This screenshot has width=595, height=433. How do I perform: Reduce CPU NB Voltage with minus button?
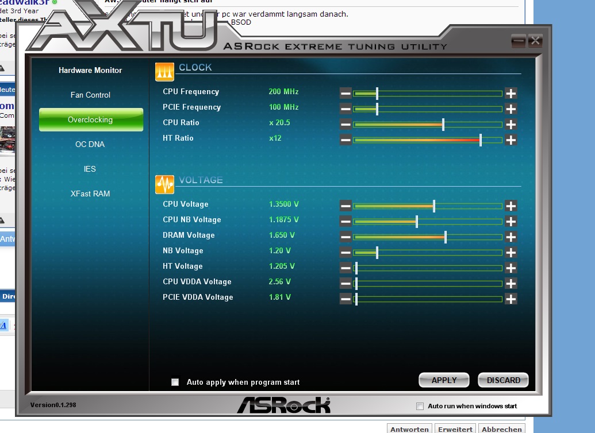pyautogui.click(x=346, y=222)
